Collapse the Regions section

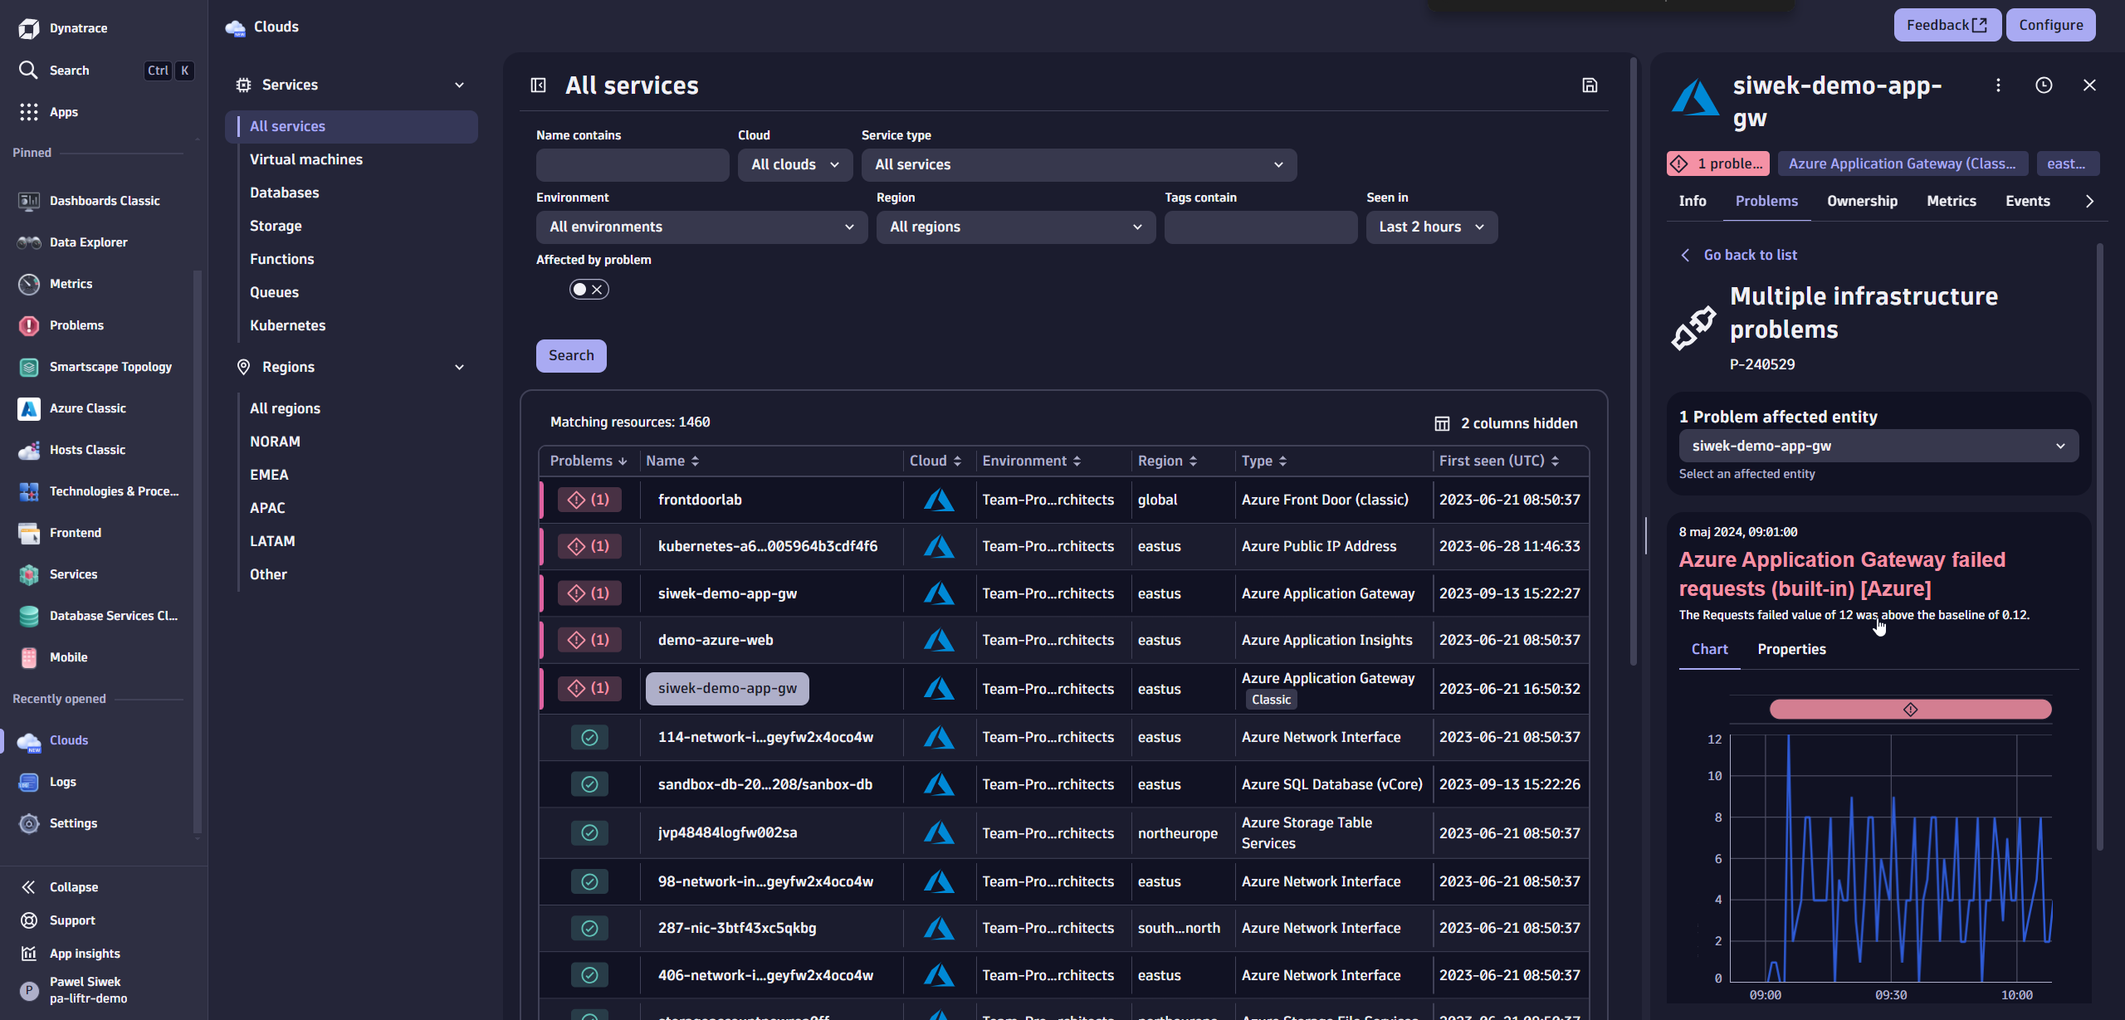[x=459, y=366]
